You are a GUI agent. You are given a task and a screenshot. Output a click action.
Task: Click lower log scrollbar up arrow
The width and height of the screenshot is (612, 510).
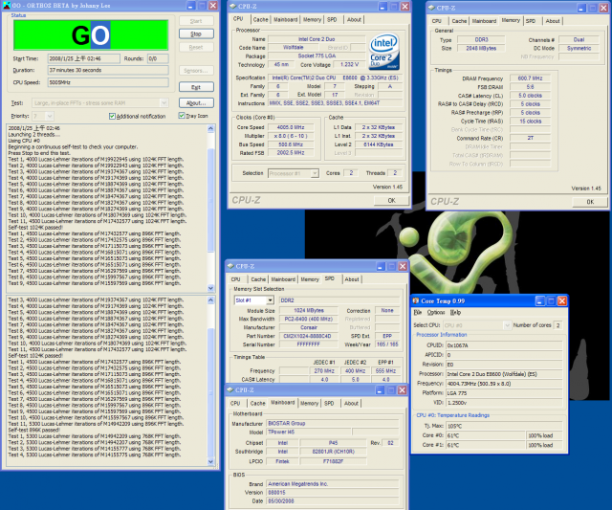210,299
